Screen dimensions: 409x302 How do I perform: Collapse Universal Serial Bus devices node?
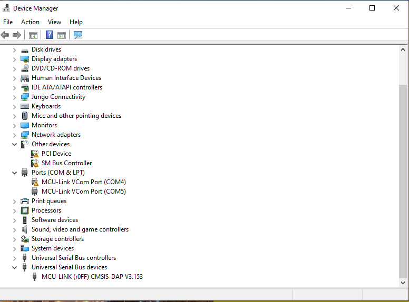[15, 268]
